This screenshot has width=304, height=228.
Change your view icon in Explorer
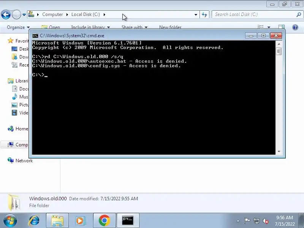[x=260, y=27]
